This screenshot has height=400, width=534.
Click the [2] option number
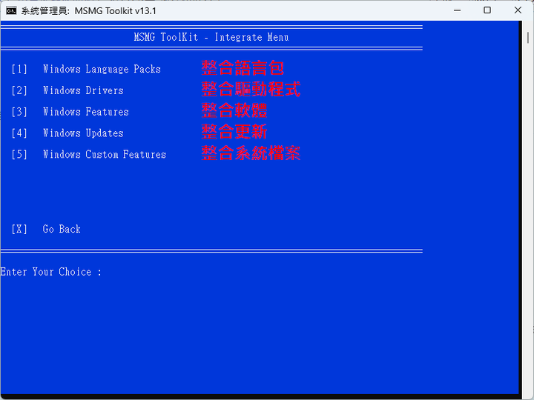[19, 90]
